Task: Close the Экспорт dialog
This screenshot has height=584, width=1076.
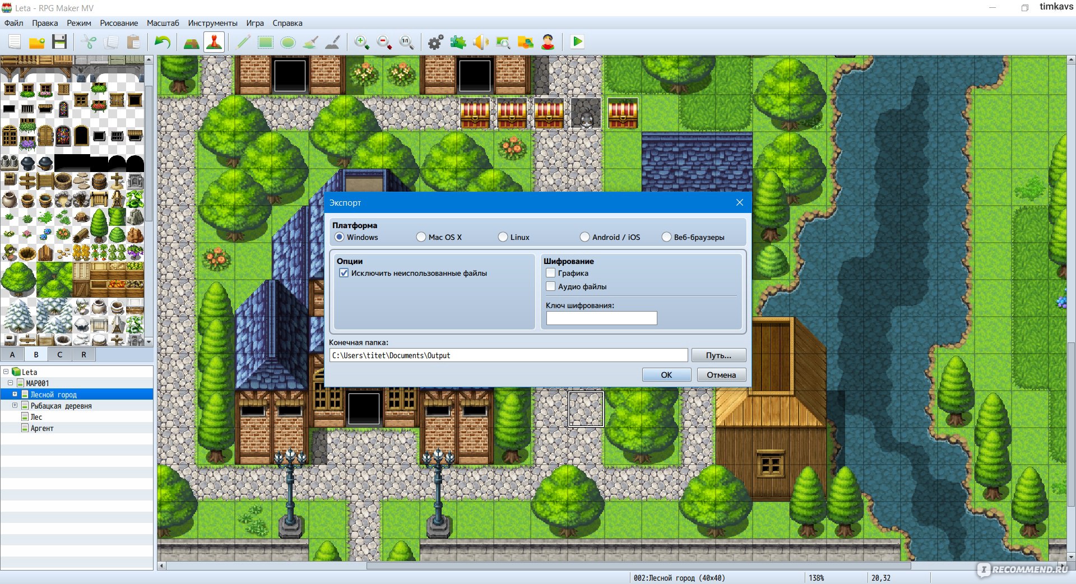Action: 740,202
